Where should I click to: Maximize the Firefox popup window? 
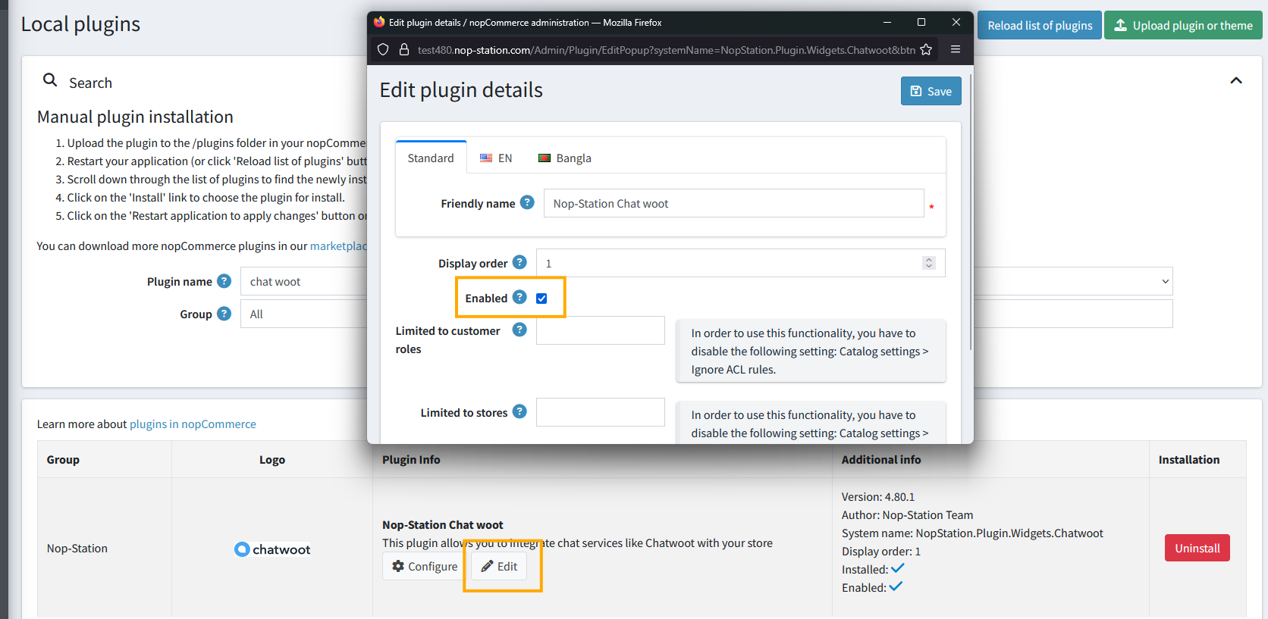(921, 22)
